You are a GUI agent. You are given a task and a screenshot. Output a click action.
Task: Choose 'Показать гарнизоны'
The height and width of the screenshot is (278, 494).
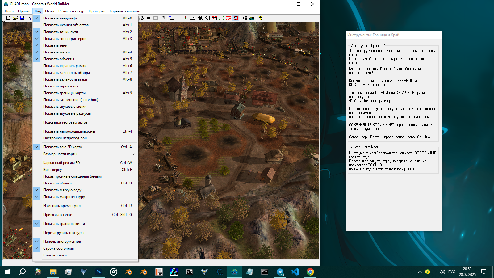pos(86,86)
